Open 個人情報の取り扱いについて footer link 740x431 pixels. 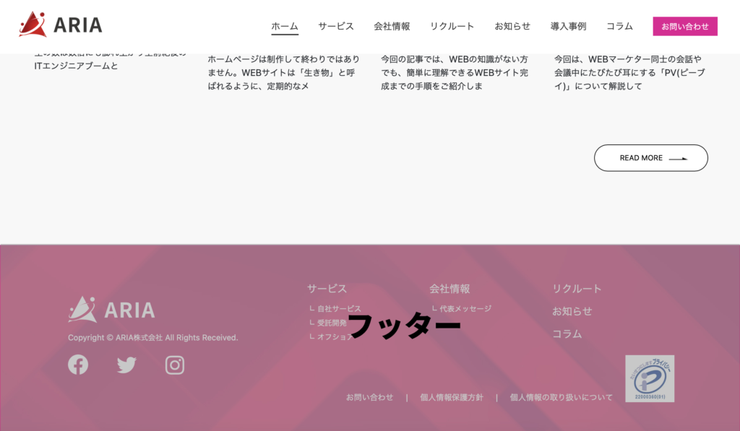pos(561,397)
